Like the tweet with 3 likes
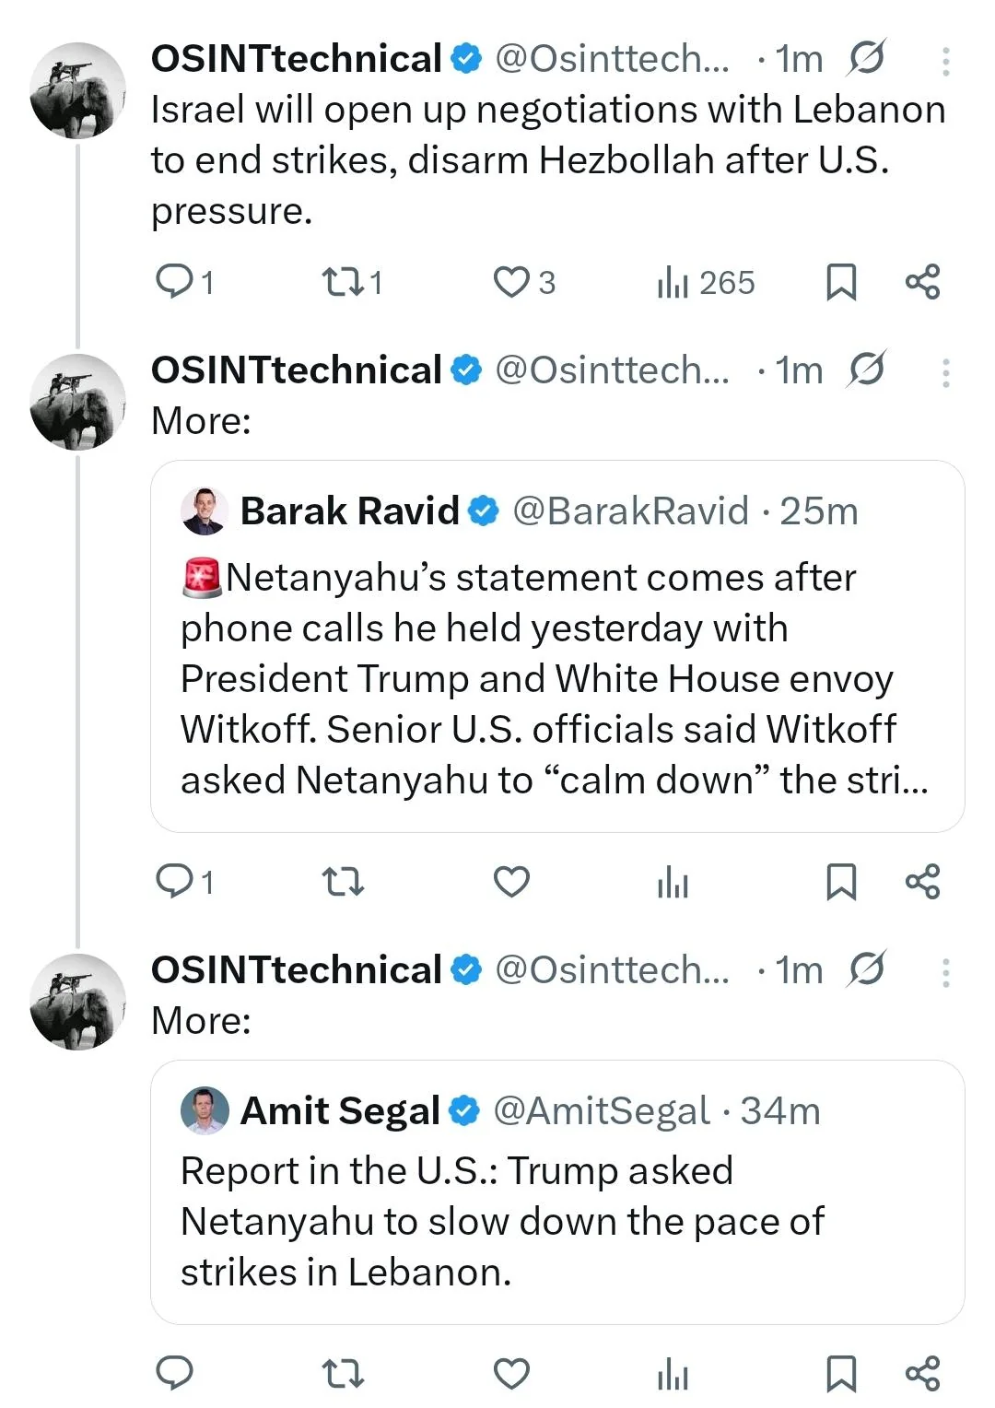Image resolution: width=995 pixels, height=1408 pixels. click(x=511, y=281)
